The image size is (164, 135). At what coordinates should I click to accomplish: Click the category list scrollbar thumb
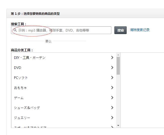pyautogui.click(x=118, y=66)
